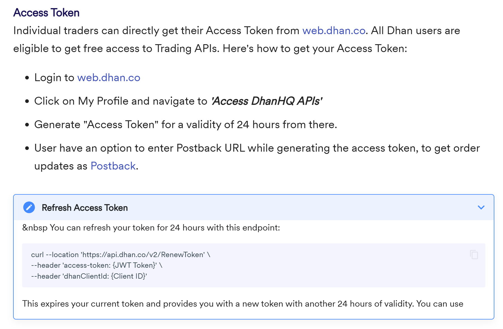Click 'You can refresh your token' sentence
Screen dimensions: 503x329
pos(164,228)
